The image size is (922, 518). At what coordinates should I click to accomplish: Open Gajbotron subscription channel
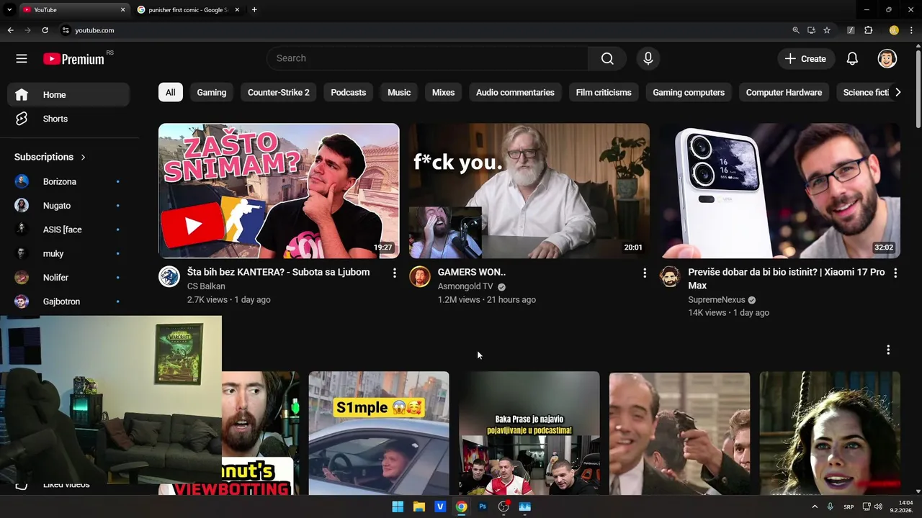coord(68,301)
